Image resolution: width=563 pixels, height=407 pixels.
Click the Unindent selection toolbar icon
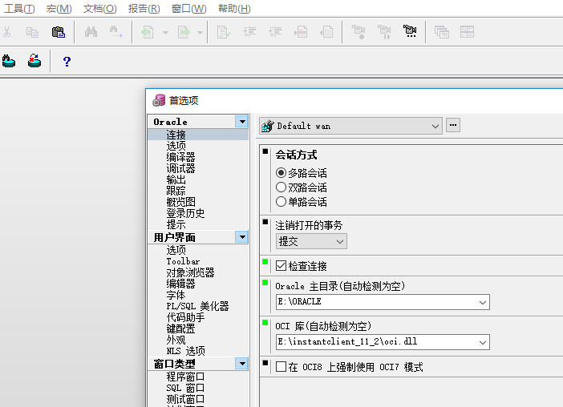pyautogui.click(x=275, y=32)
